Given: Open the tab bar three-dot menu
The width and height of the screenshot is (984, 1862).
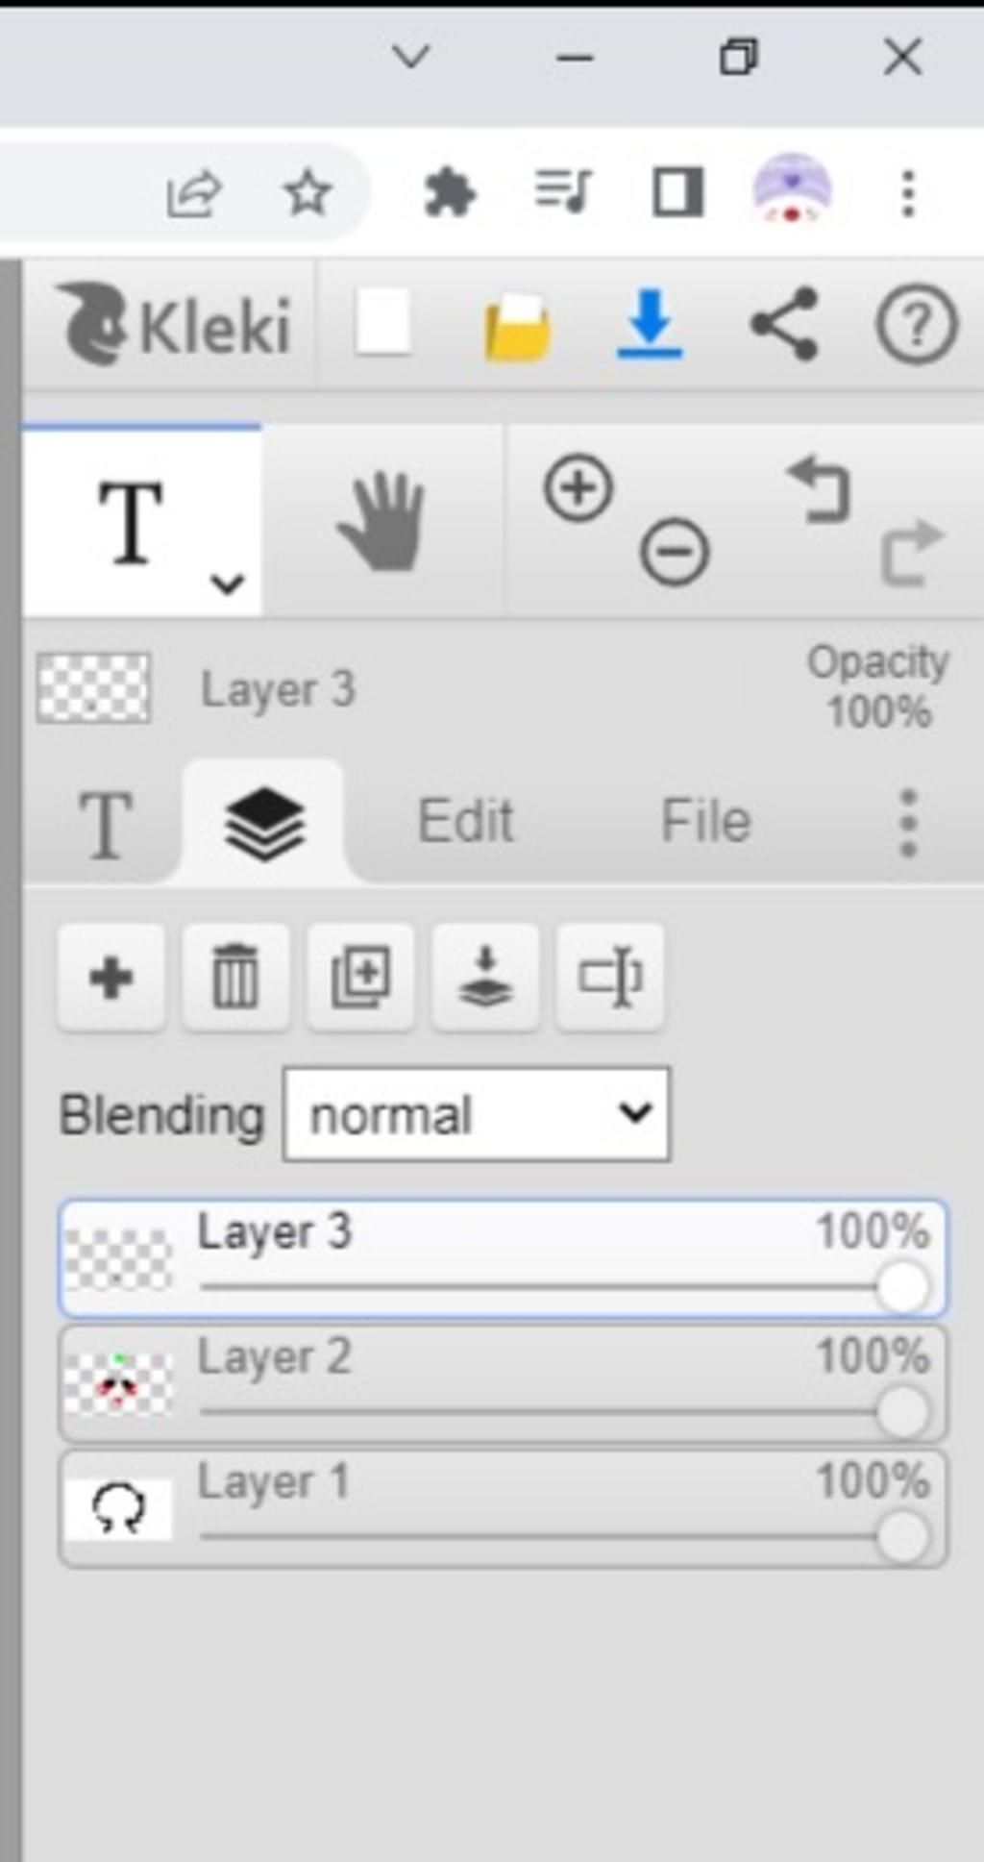Looking at the screenshot, I should (908, 823).
